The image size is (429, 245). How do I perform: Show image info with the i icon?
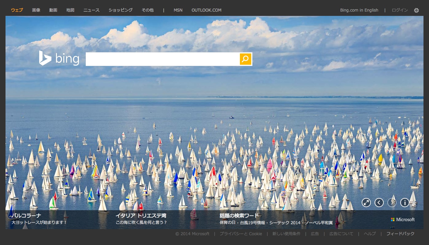pos(405,203)
